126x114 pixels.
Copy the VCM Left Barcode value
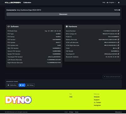tap(118, 42)
